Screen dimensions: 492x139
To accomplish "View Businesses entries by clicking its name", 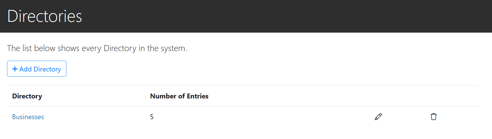I will pyautogui.click(x=28, y=117).
